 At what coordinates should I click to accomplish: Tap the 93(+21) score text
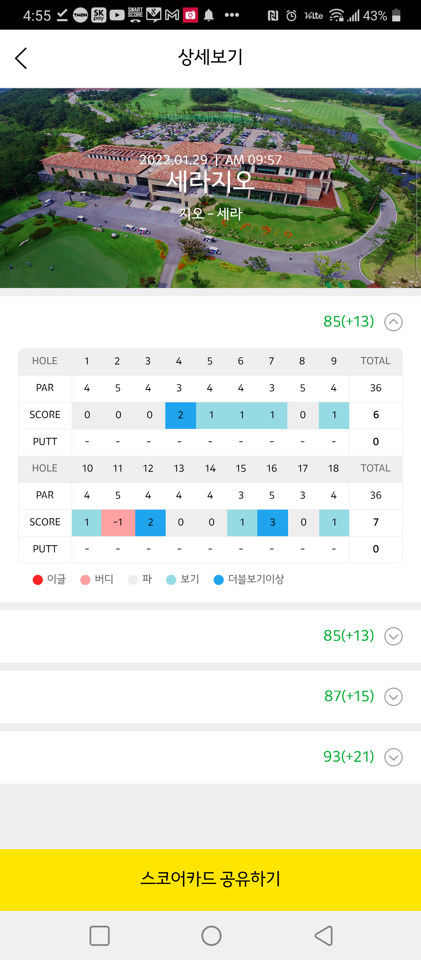coord(348,757)
